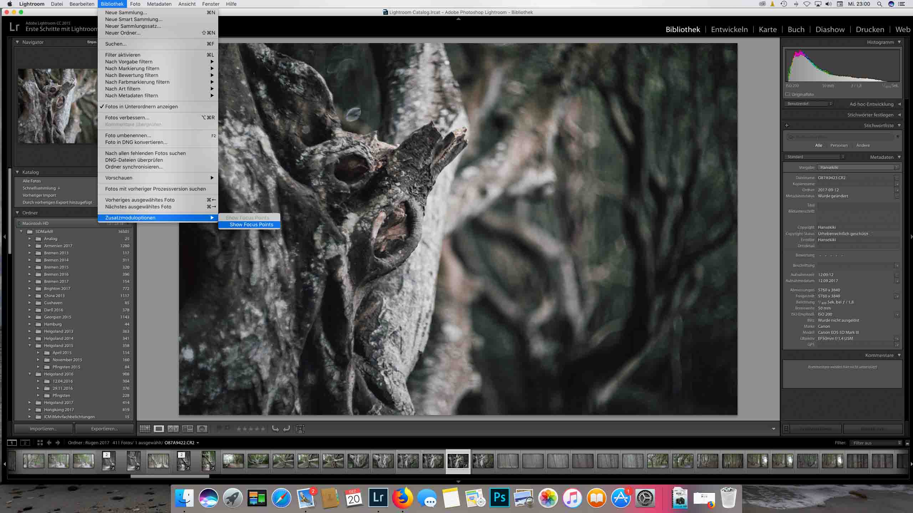Add keyword with Stichwortliste plus icon
This screenshot has height=513, width=913.
point(787,125)
